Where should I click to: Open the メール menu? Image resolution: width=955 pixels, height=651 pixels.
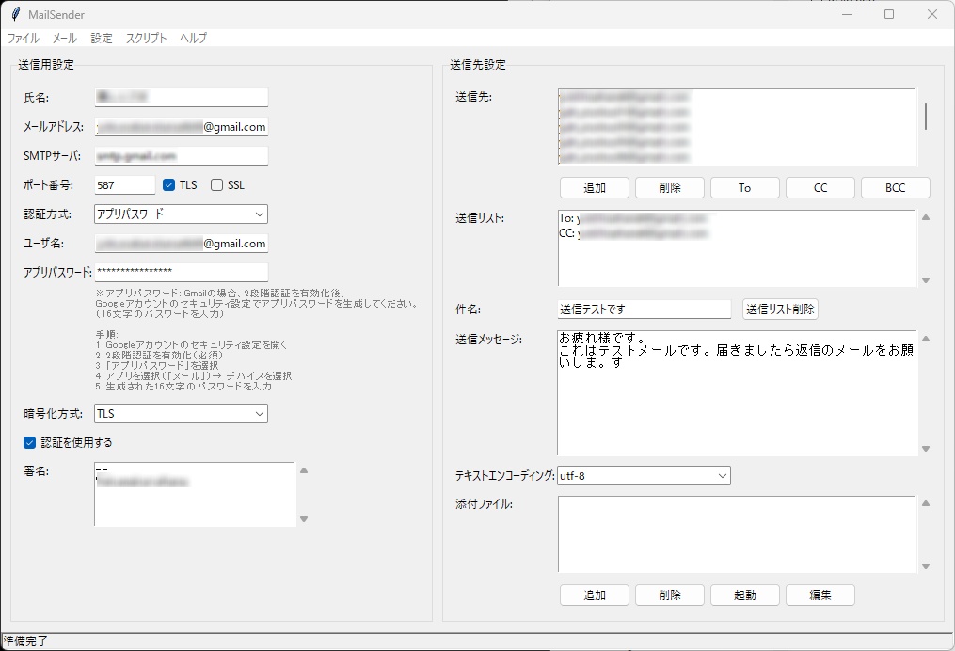pyautogui.click(x=62, y=39)
